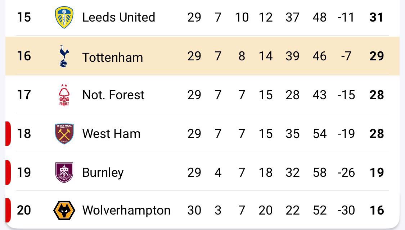Screen dimensions: 405x230
Task: Click Tottenham's 29 points total
Action: pos(377,56)
